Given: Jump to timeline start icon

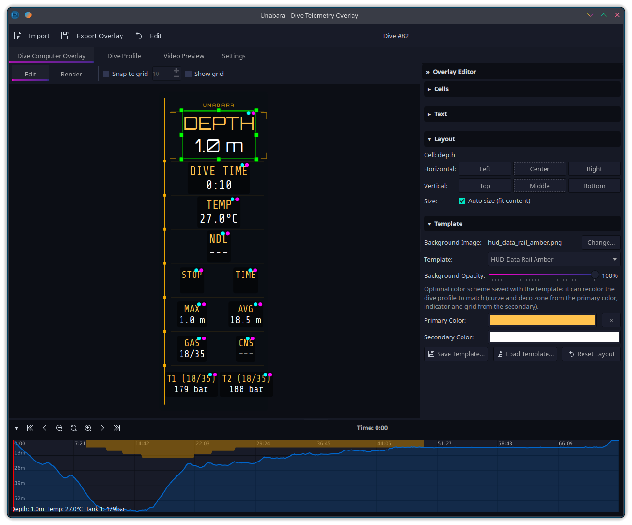Looking at the screenshot, I should [x=30, y=428].
